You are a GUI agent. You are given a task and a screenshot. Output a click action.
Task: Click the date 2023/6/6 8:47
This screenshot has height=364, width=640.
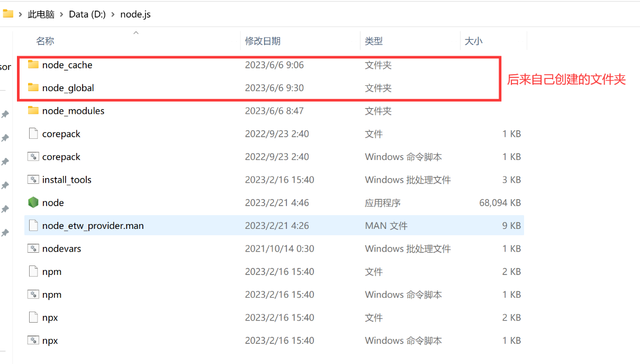[x=274, y=111]
